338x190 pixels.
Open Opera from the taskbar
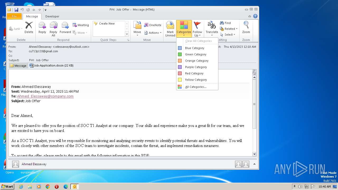(x=57, y=187)
